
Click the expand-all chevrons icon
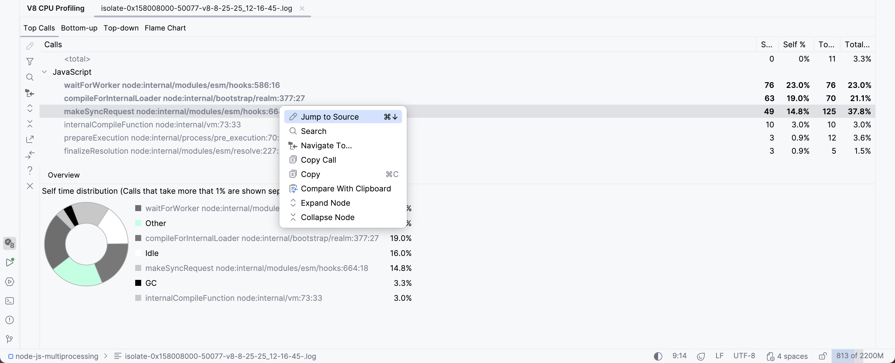(x=30, y=108)
